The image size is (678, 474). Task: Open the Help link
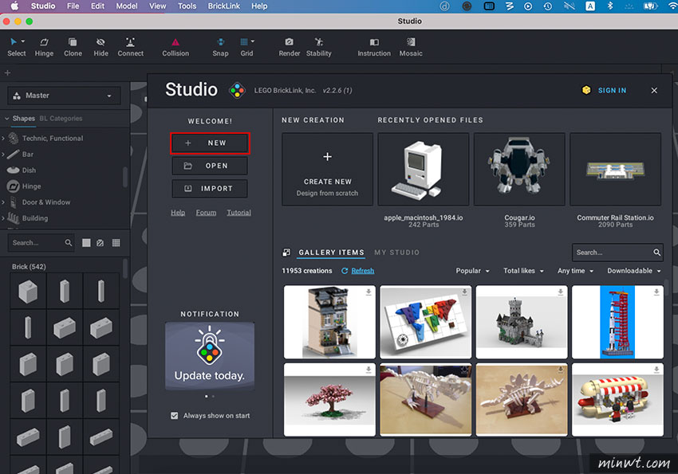[178, 213]
